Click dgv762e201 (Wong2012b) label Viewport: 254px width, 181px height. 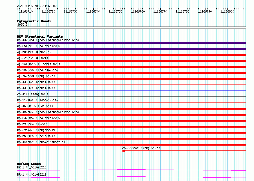(x=36, y=76)
